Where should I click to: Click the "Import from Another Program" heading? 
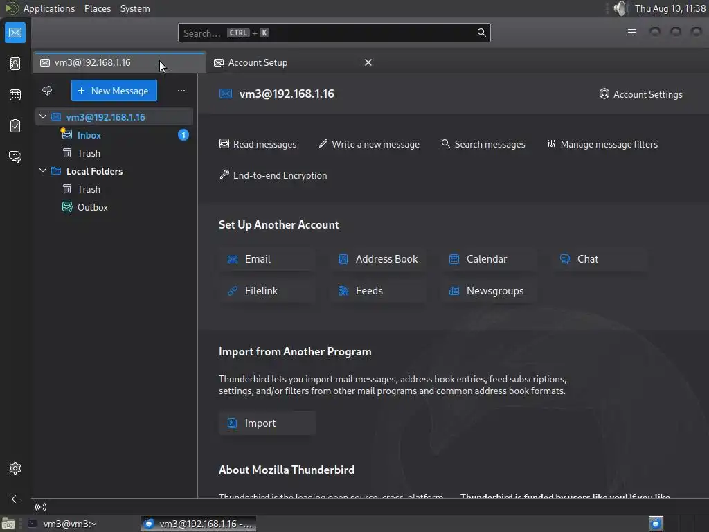point(295,351)
